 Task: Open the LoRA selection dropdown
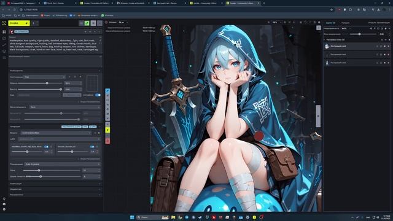point(59,139)
